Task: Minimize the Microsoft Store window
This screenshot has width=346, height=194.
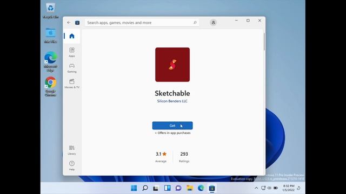Action: click(x=236, y=20)
